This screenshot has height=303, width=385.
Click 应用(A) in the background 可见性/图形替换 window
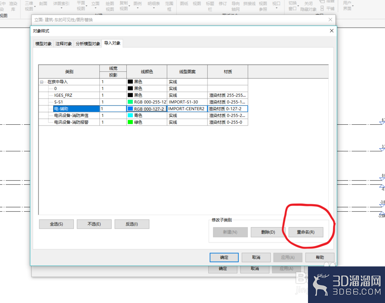pyautogui.click(x=286, y=270)
